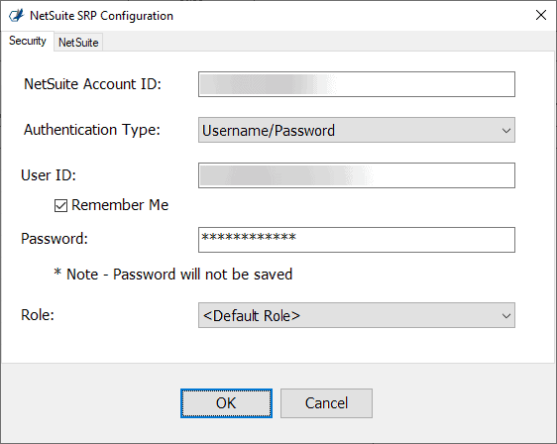Screen dimensions: 557x444
Task: Confirm settings with the OK button
Action: [x=226, y=403]
